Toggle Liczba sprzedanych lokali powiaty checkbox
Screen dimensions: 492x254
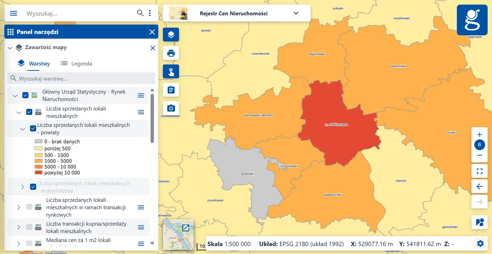(x=33, y=129)
